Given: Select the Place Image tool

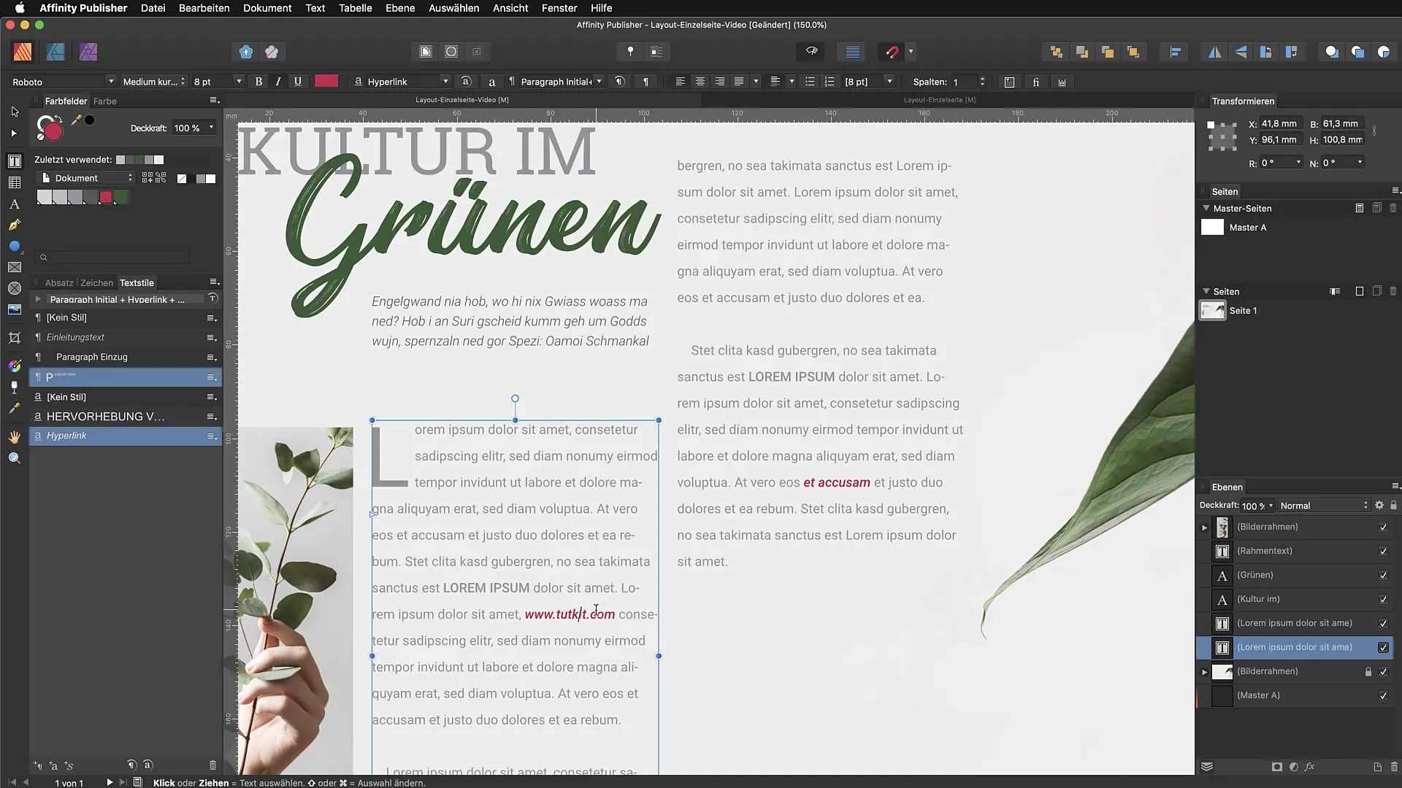Looking at the screenshot, I should click(x=15, y=309).
